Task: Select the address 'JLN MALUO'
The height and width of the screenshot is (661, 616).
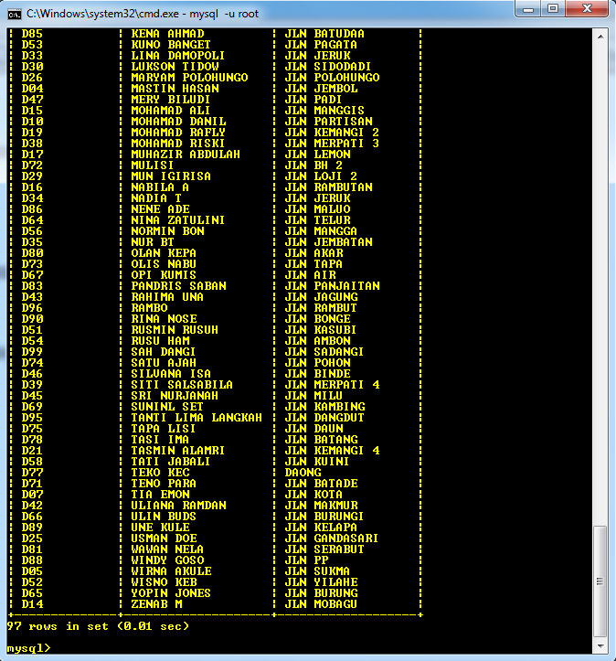Action: [318, 209]
